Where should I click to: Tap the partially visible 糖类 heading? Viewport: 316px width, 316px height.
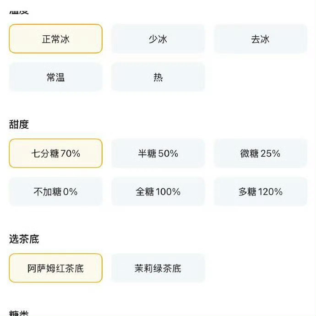click(x=19, y=313)
